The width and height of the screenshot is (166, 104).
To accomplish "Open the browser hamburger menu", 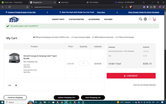I will (163, 7).
